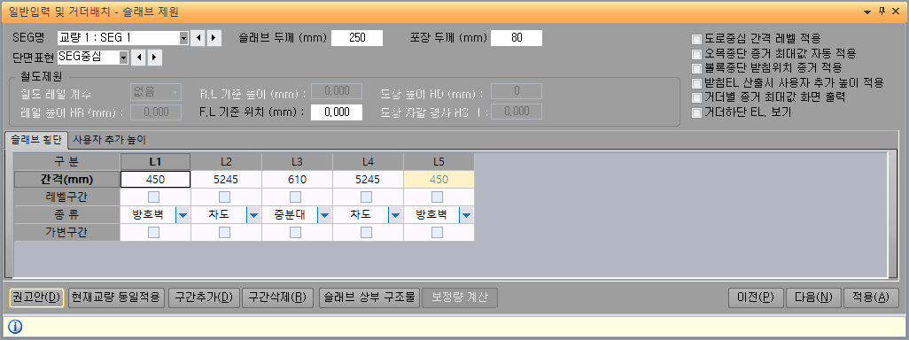
Task: Check 레벨구간 box for column L1
Action: [x=154, y=197]
